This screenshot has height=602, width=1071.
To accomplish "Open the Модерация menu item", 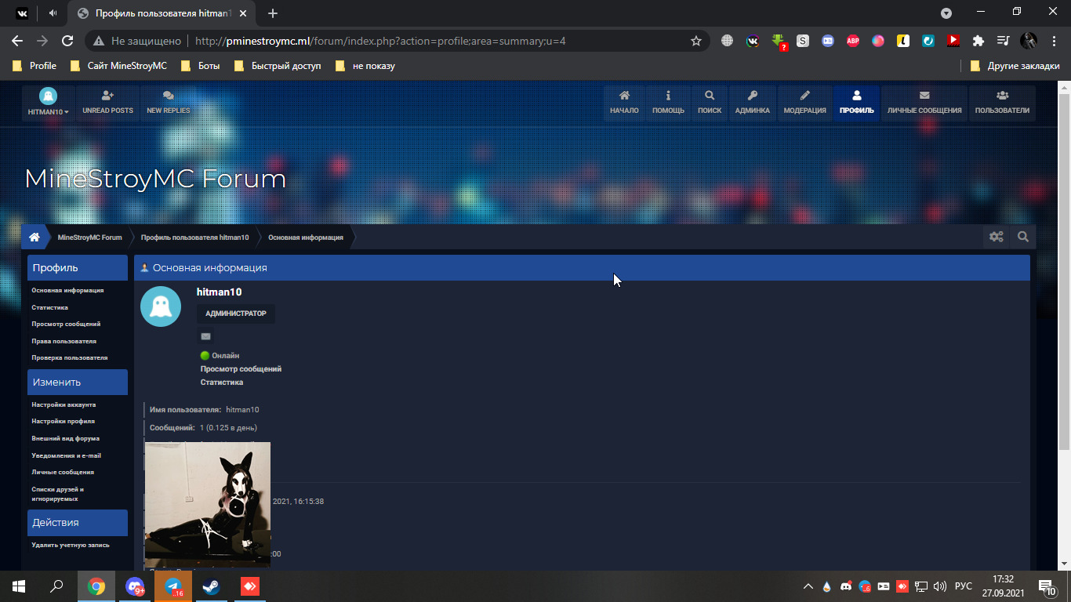I will [805, 103].
